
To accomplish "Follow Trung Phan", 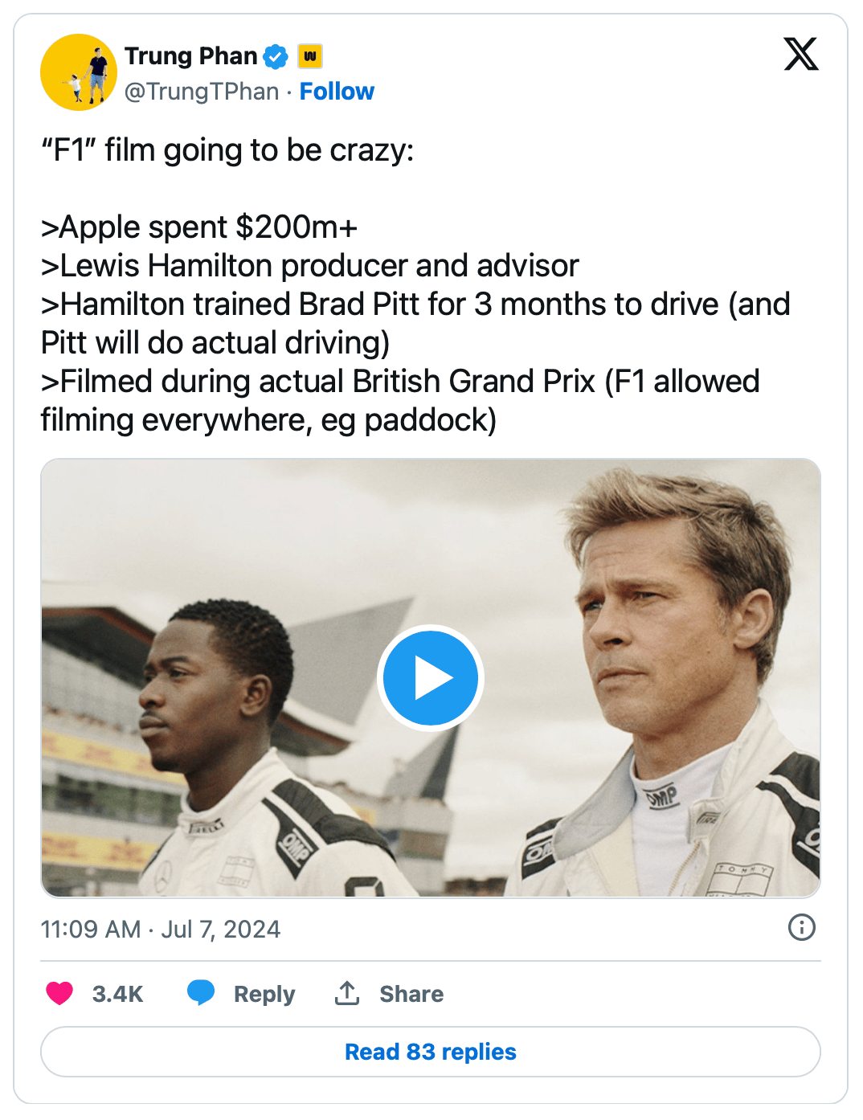I will click(x=337, y=92).
